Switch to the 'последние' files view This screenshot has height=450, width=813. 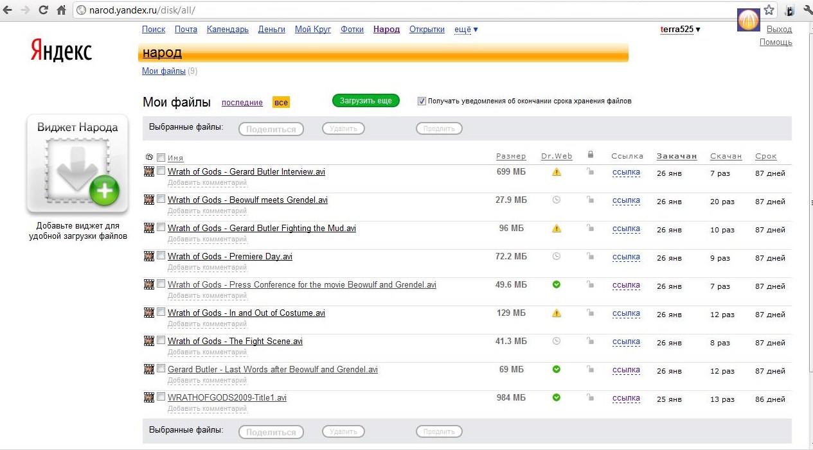point(242,103)
